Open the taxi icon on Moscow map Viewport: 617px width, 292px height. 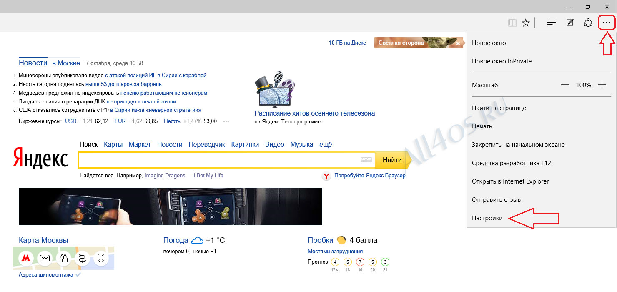pos(45,259)
